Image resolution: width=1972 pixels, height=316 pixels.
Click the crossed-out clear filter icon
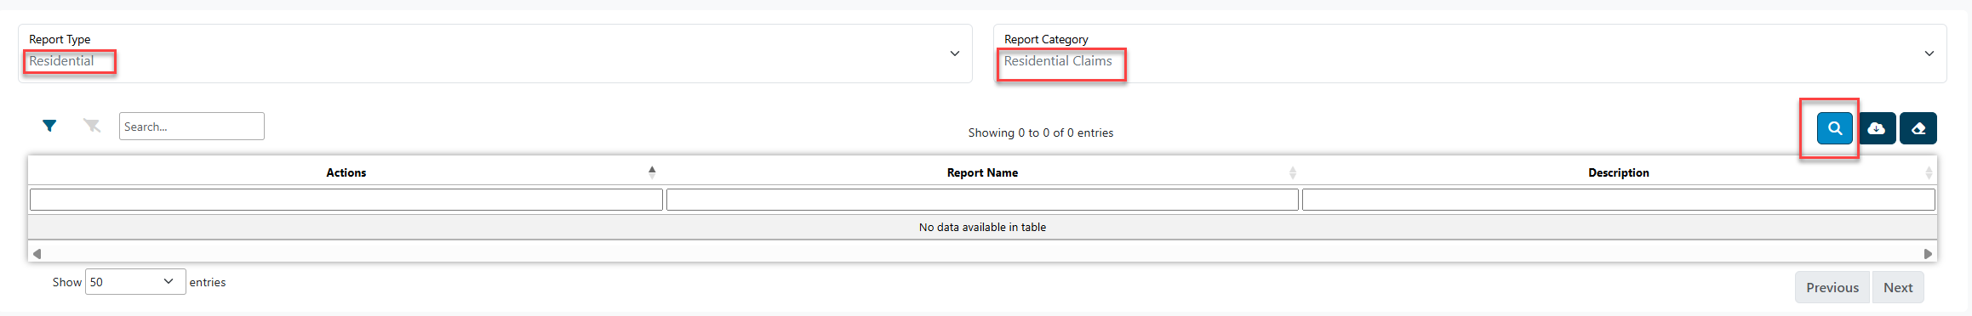(92, 126)
